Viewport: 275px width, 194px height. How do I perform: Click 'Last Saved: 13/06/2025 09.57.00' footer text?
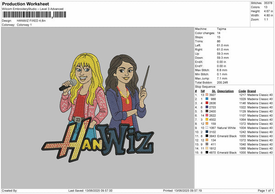point(90,190)
